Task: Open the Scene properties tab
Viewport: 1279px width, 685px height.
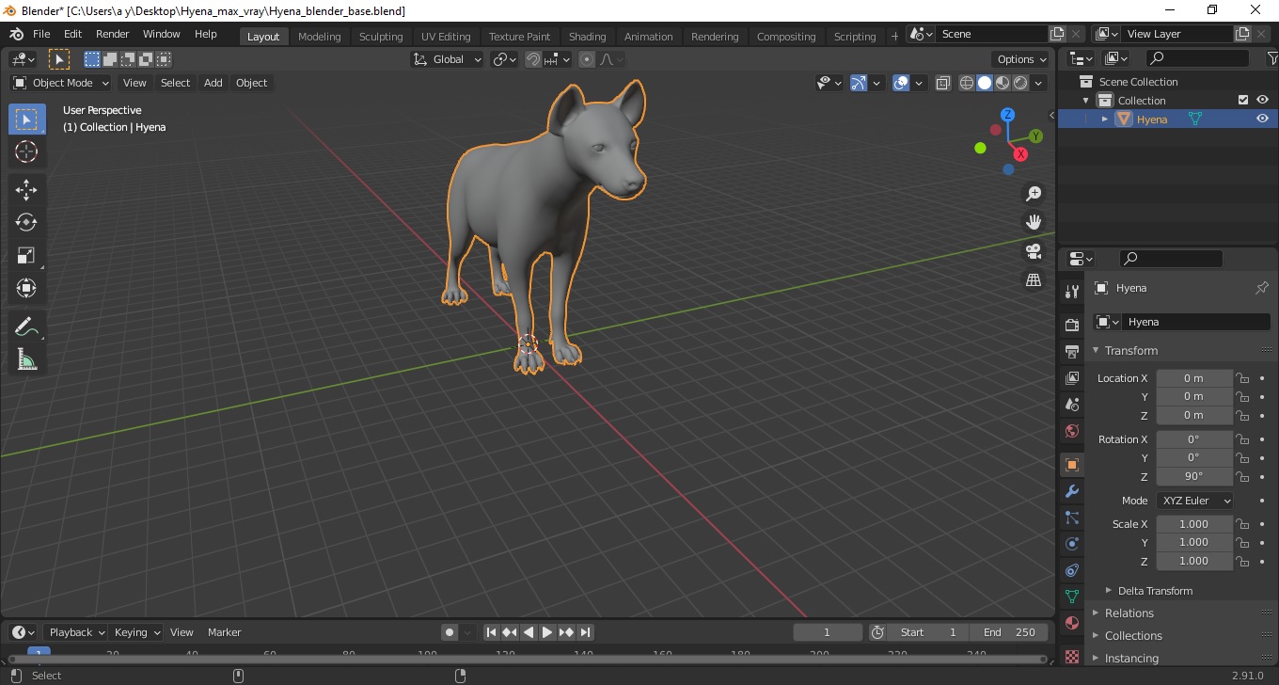Action: tap(1072, 405)
